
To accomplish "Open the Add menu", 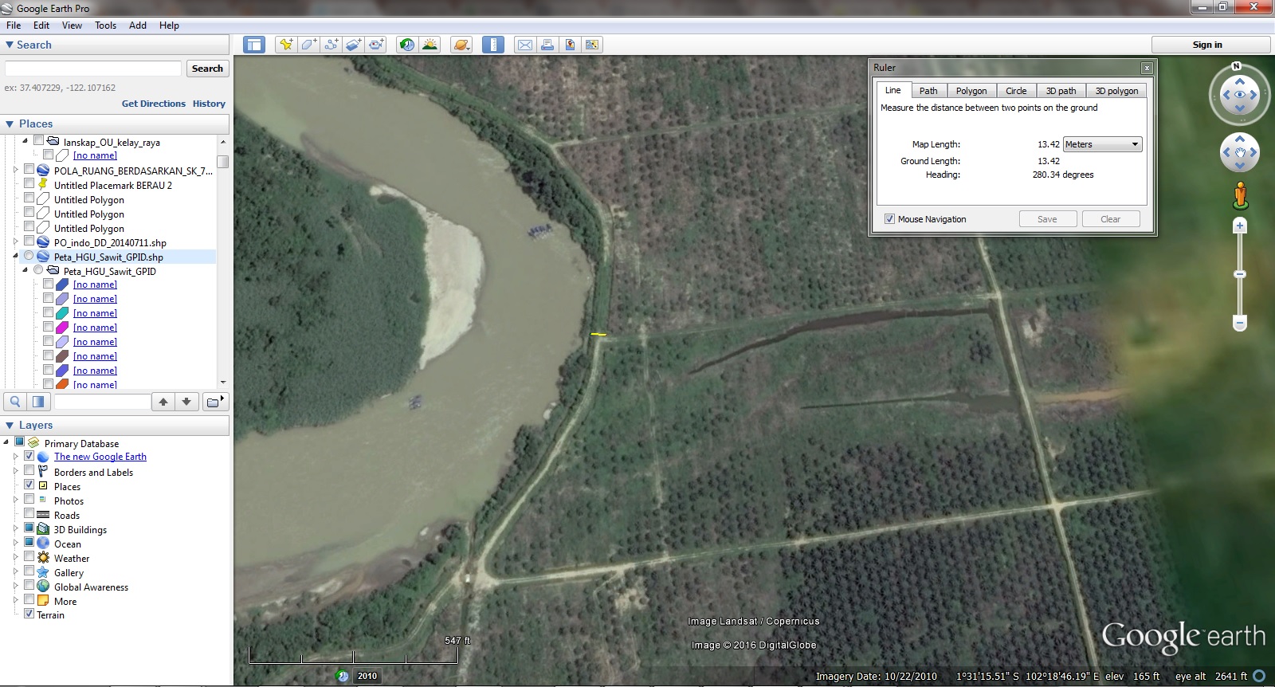I will click(x=138, y=26).
